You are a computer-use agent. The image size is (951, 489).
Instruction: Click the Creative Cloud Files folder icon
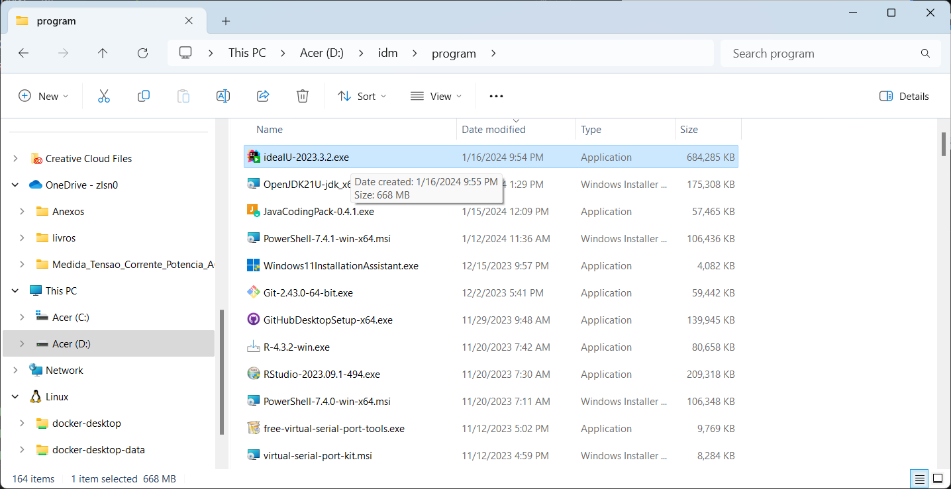click(36, 159)
